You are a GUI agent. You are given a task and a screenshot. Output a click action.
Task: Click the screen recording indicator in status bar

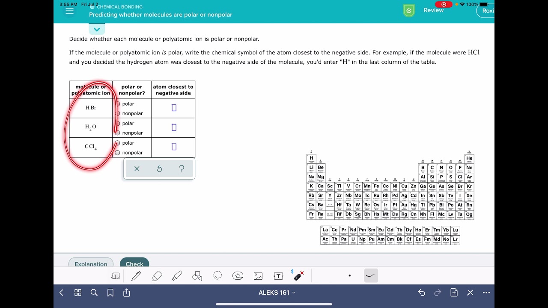coord(444,4)
